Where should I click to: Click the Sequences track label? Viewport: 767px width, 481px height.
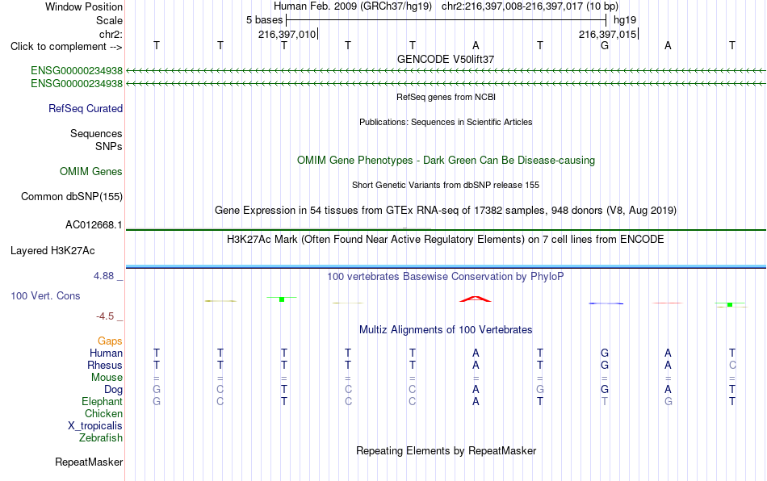tap(96, 133)
